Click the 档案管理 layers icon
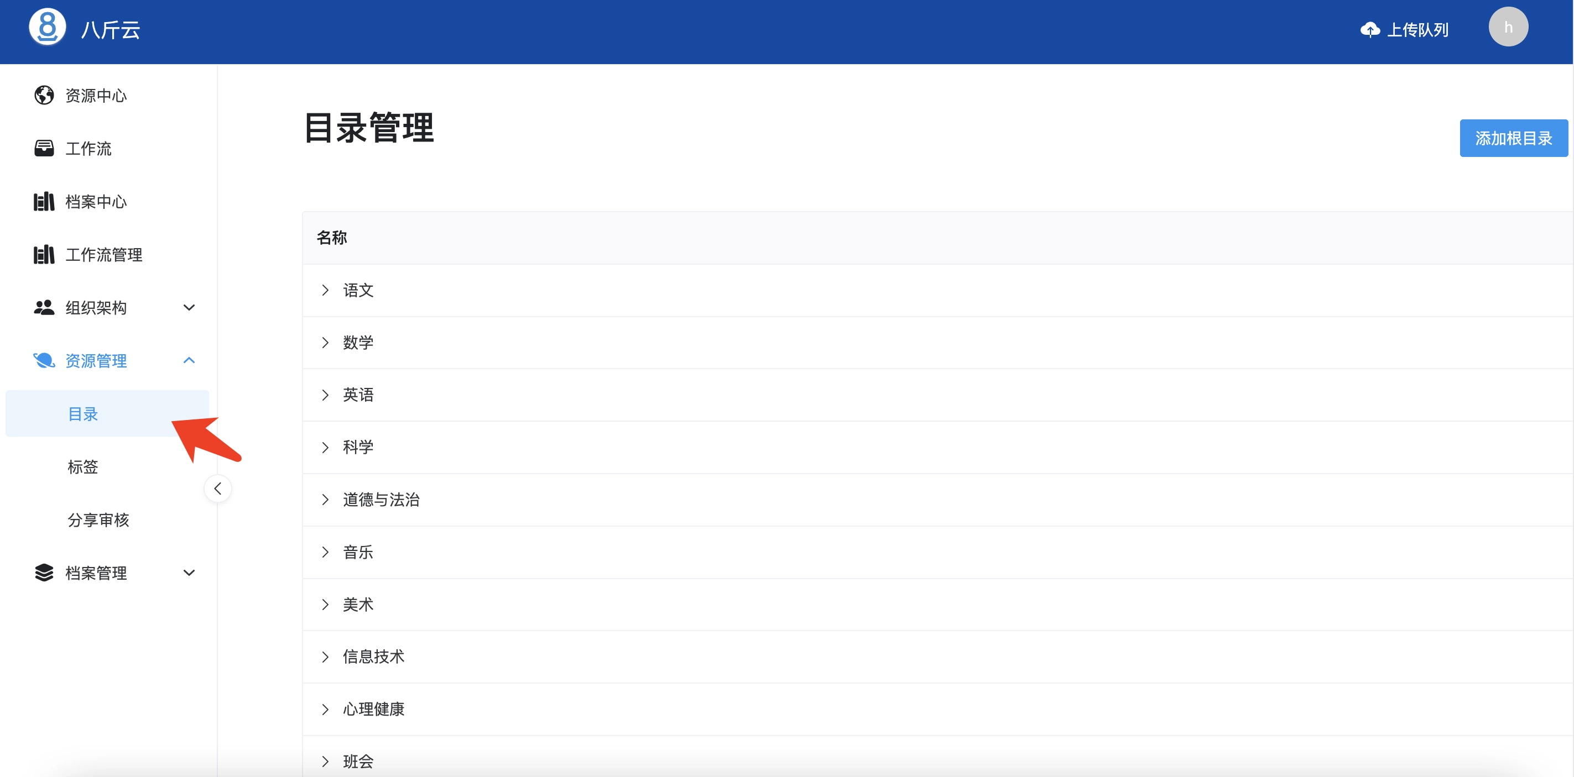The width and height of the screenshot is (1574, 777). click(x=44, y=573)
